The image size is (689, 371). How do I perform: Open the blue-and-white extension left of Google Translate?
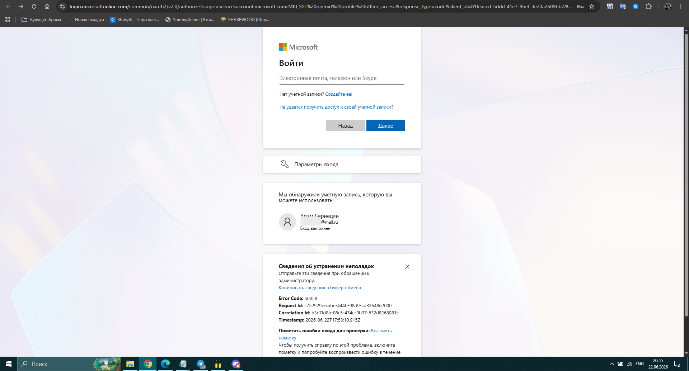point(610,6)
